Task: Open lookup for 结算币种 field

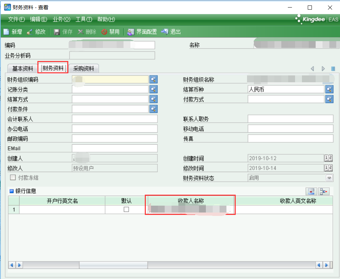Action: (x=329, y=89)
